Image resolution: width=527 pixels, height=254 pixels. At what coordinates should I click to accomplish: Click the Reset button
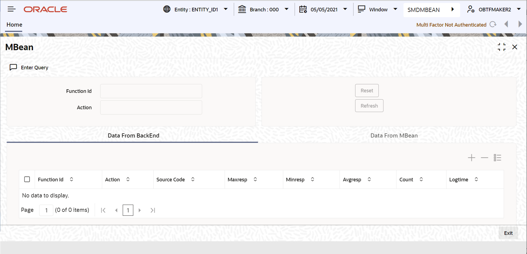coord(367,90)
